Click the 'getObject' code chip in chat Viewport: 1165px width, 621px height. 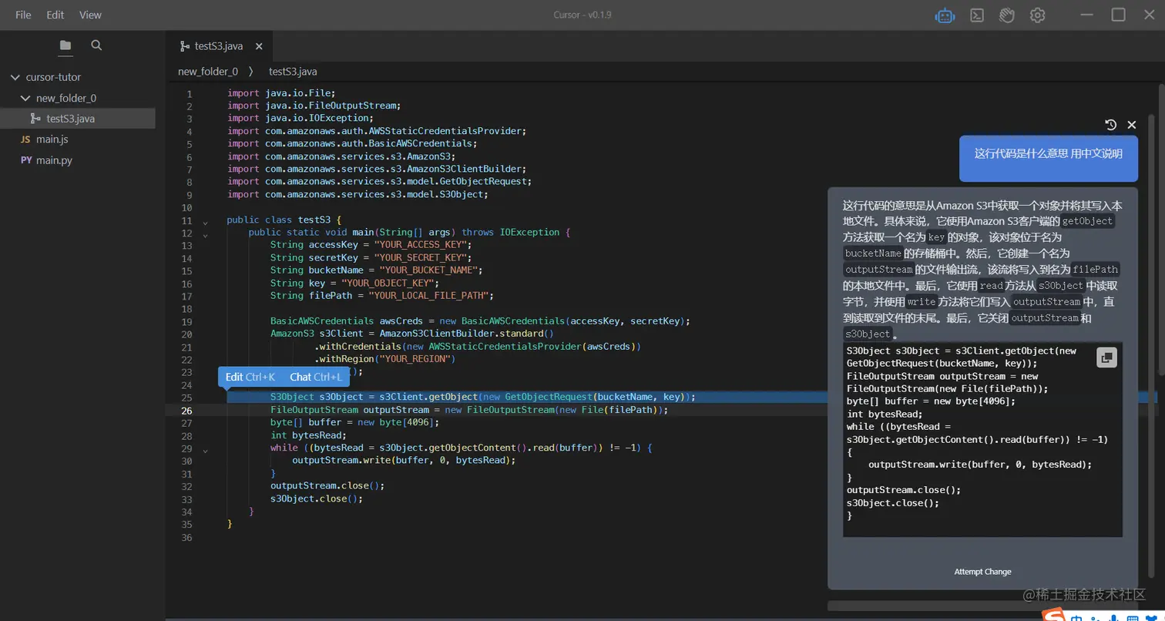point(1087,221)
